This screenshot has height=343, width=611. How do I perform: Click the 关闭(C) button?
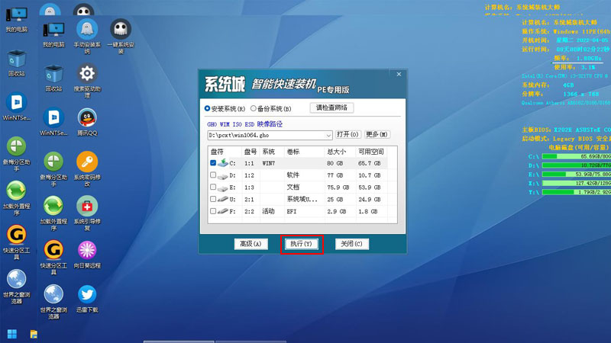click(x=351, y=244)
